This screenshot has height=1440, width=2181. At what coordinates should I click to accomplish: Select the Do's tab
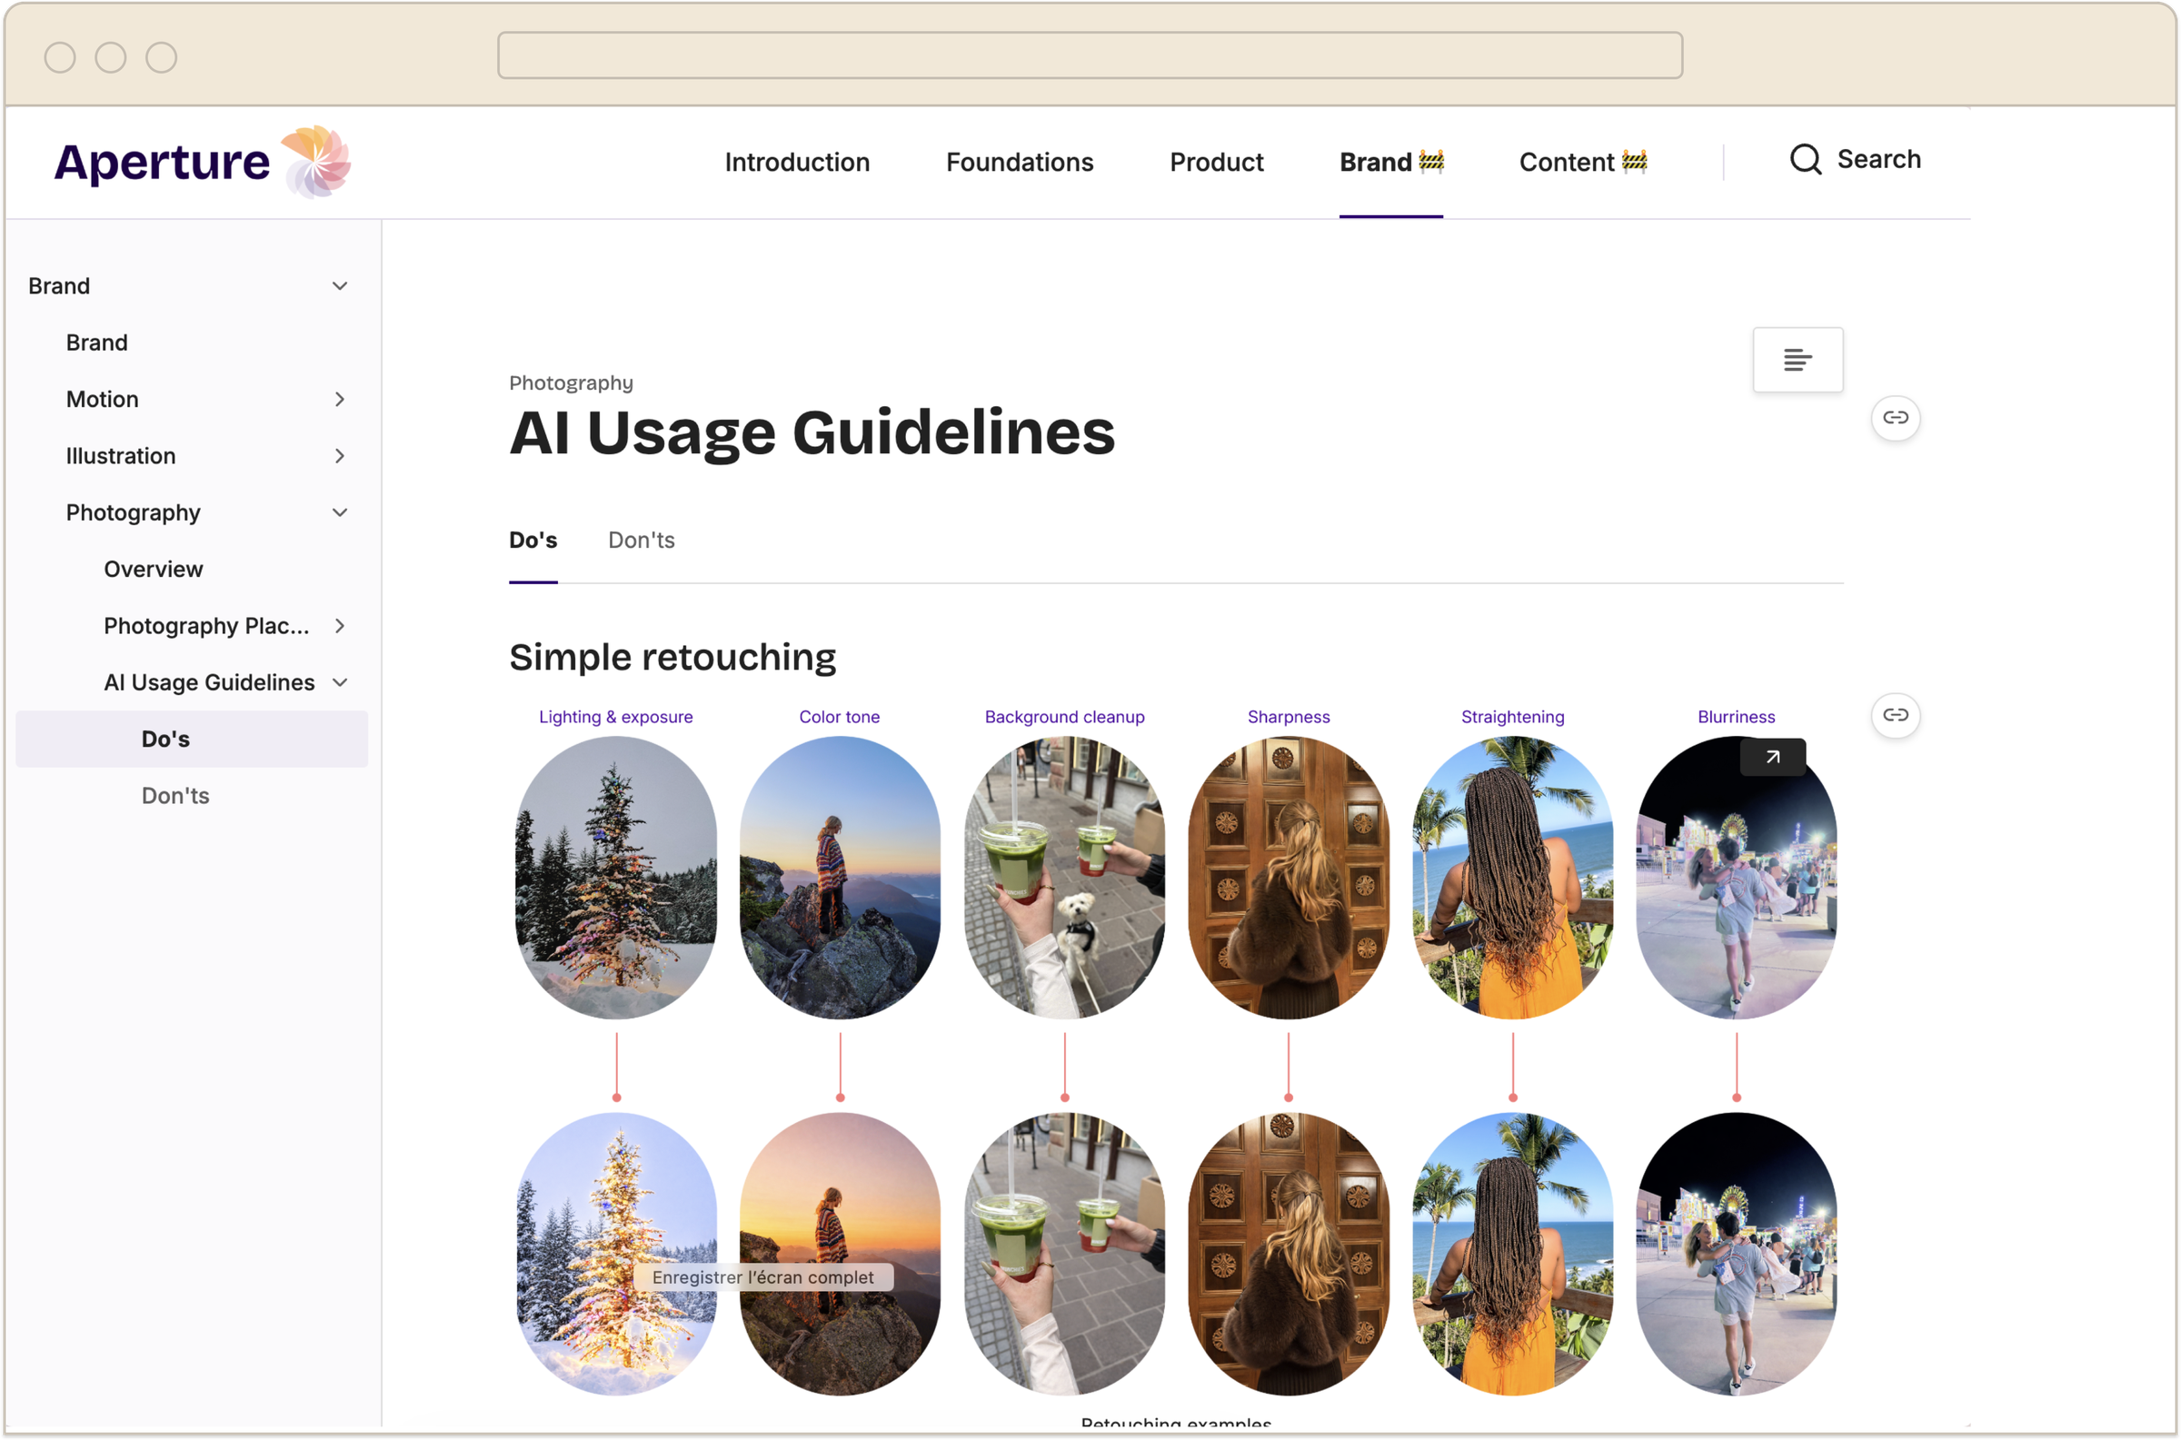pos(533,540)
